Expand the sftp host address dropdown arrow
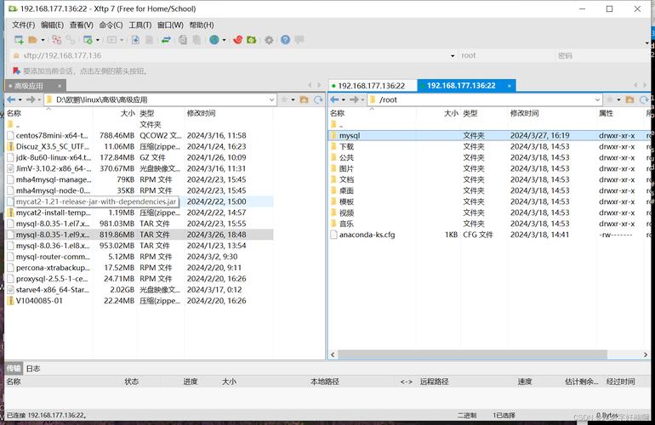This screenshot has width=655, height=425. click(x=453, y=55)
